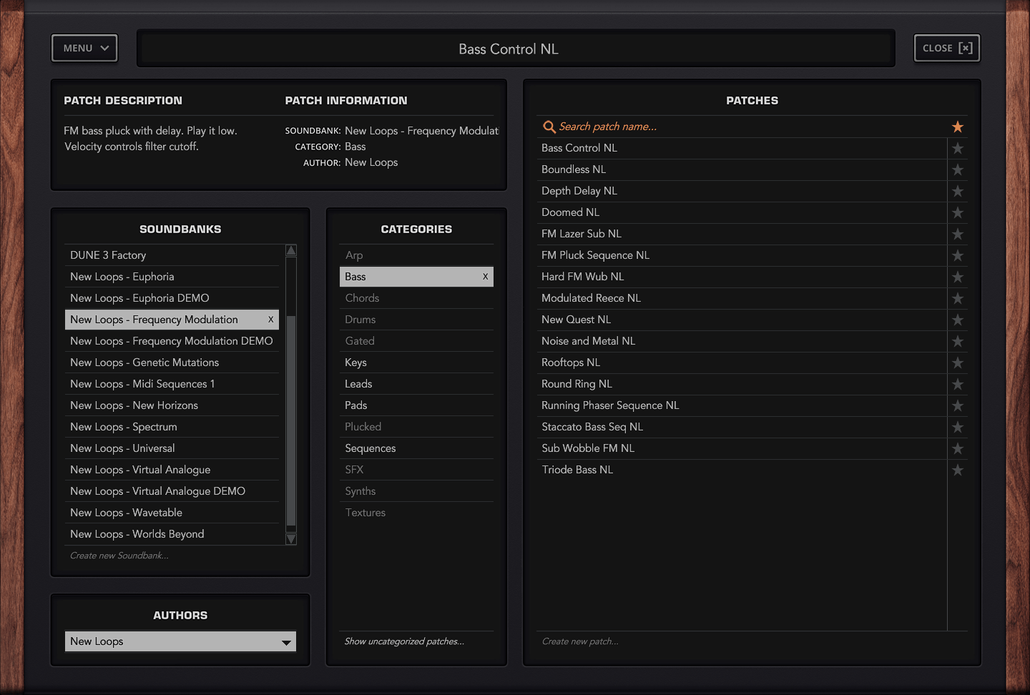Favorite the Triode Bass NL patch star

point(958,470)
